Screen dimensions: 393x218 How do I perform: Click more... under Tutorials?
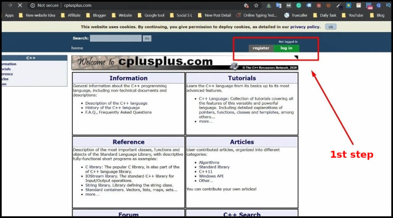click(x=206, y=121)
